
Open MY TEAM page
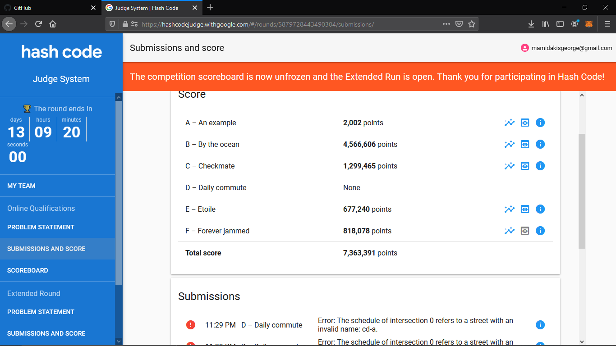pyautogui.click(x=58, y=186)
